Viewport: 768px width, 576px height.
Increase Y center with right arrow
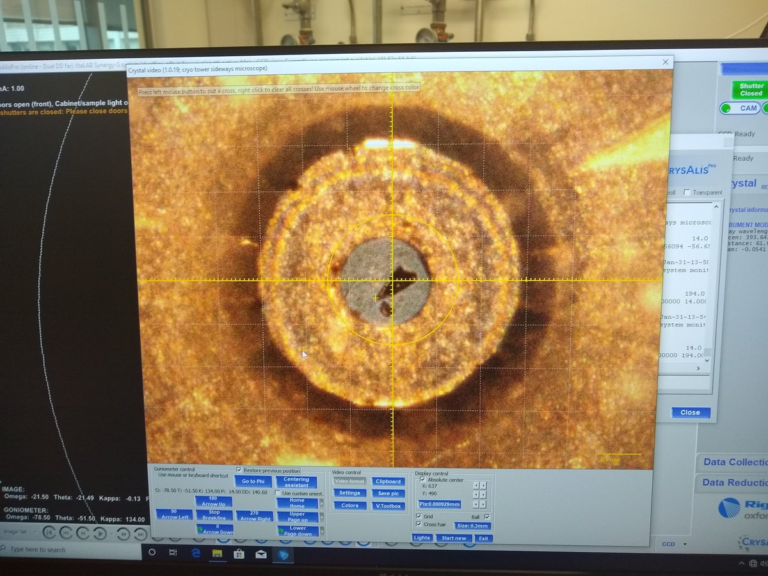[483, 495]
